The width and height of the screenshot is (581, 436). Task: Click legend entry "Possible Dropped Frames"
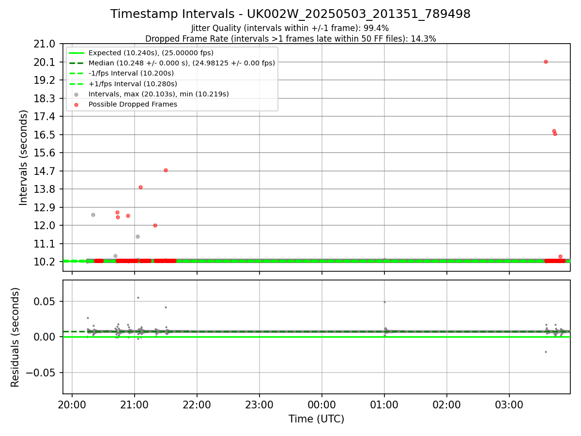[x=133, y=104]
